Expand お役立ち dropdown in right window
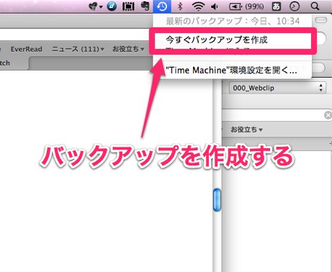 click(246, 130)
